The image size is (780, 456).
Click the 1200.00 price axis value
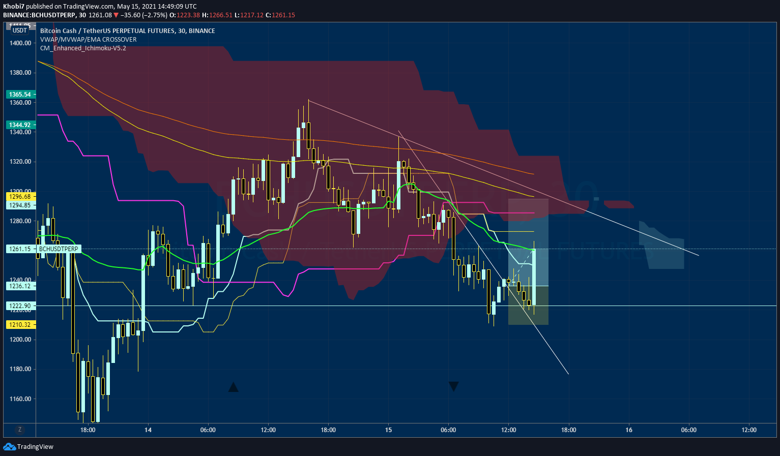click(x=20, y=340)
